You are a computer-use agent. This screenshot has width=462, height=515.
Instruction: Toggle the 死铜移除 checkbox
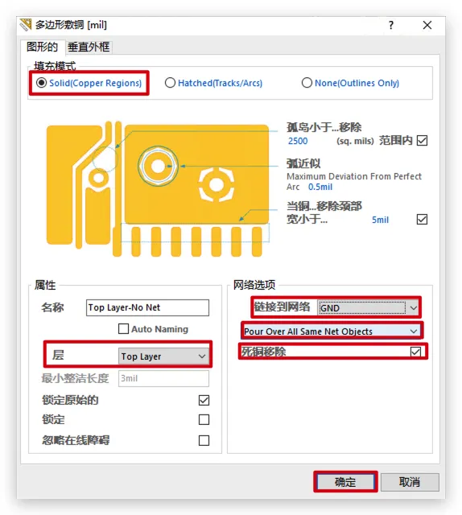(x=415, y=352)
